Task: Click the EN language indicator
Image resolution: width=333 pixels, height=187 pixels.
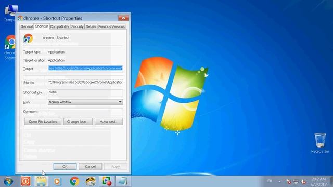Action: (x=270, y=181)
